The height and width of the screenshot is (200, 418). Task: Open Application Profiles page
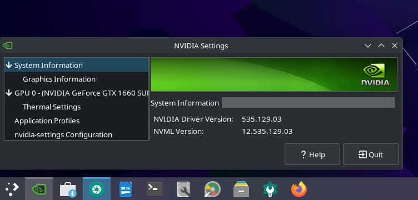point(47,121)
